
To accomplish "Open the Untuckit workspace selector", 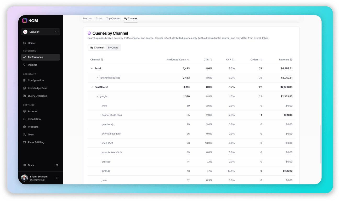I will [x=41, y=32].
